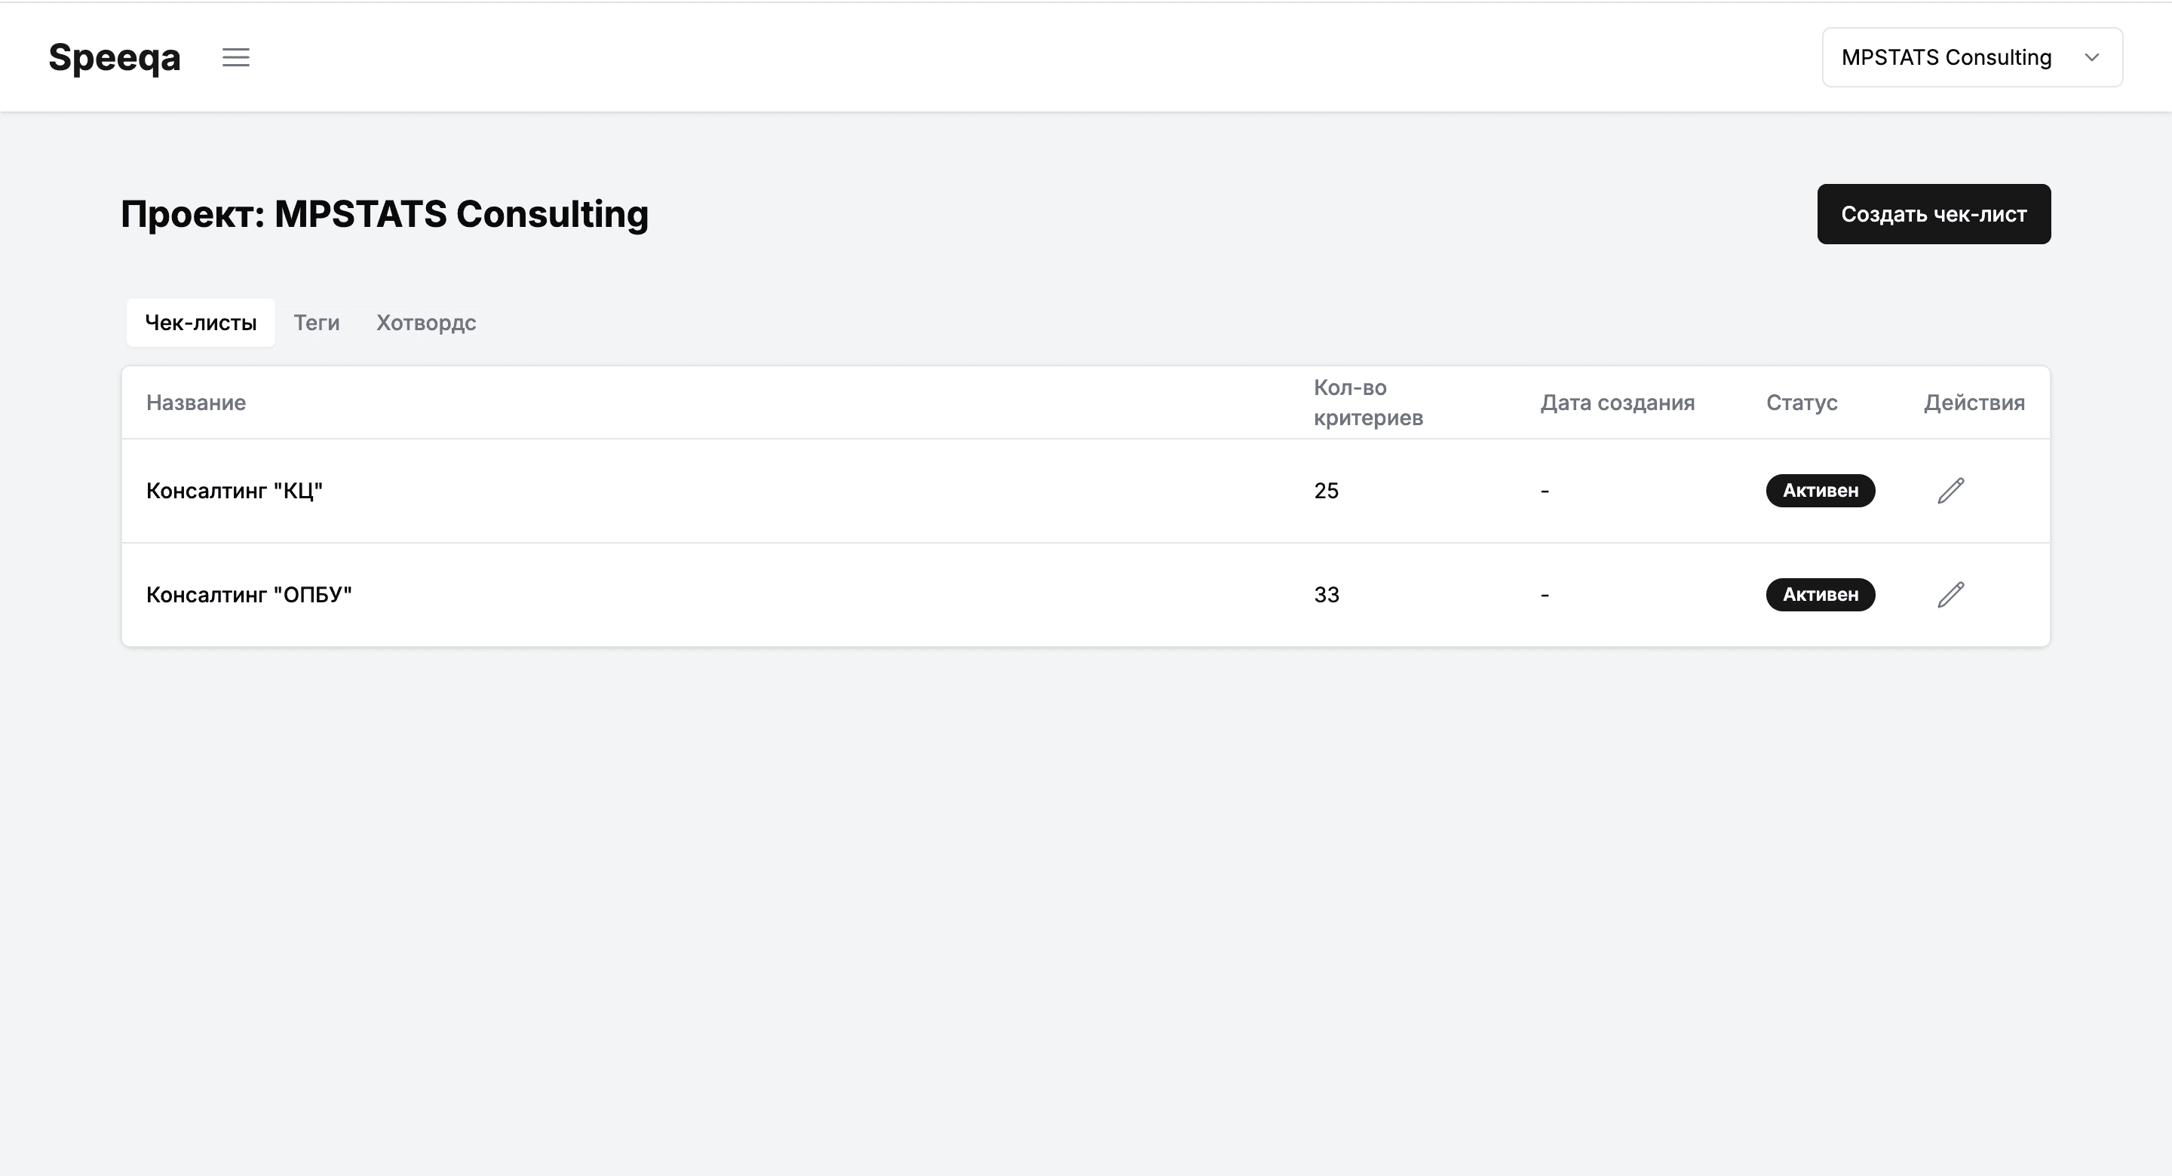Expand the project dropdown chevron
2172x1176 pixels.
tap(2092, 57)
